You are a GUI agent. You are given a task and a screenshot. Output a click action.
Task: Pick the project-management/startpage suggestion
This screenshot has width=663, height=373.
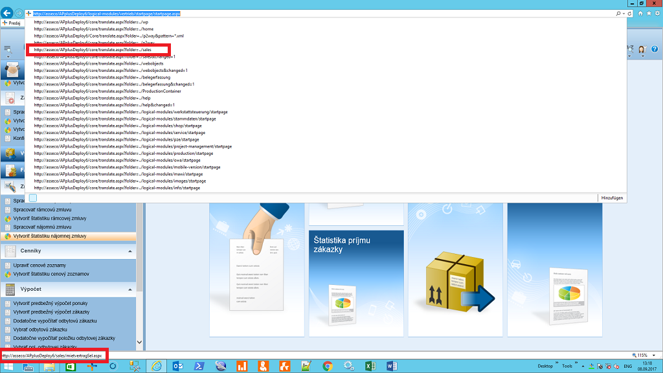[x=133, y=146]
